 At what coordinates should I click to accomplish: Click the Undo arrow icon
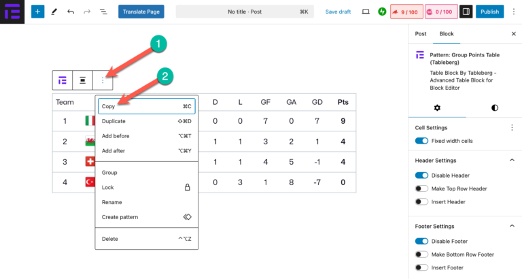[x=71, y=12]
